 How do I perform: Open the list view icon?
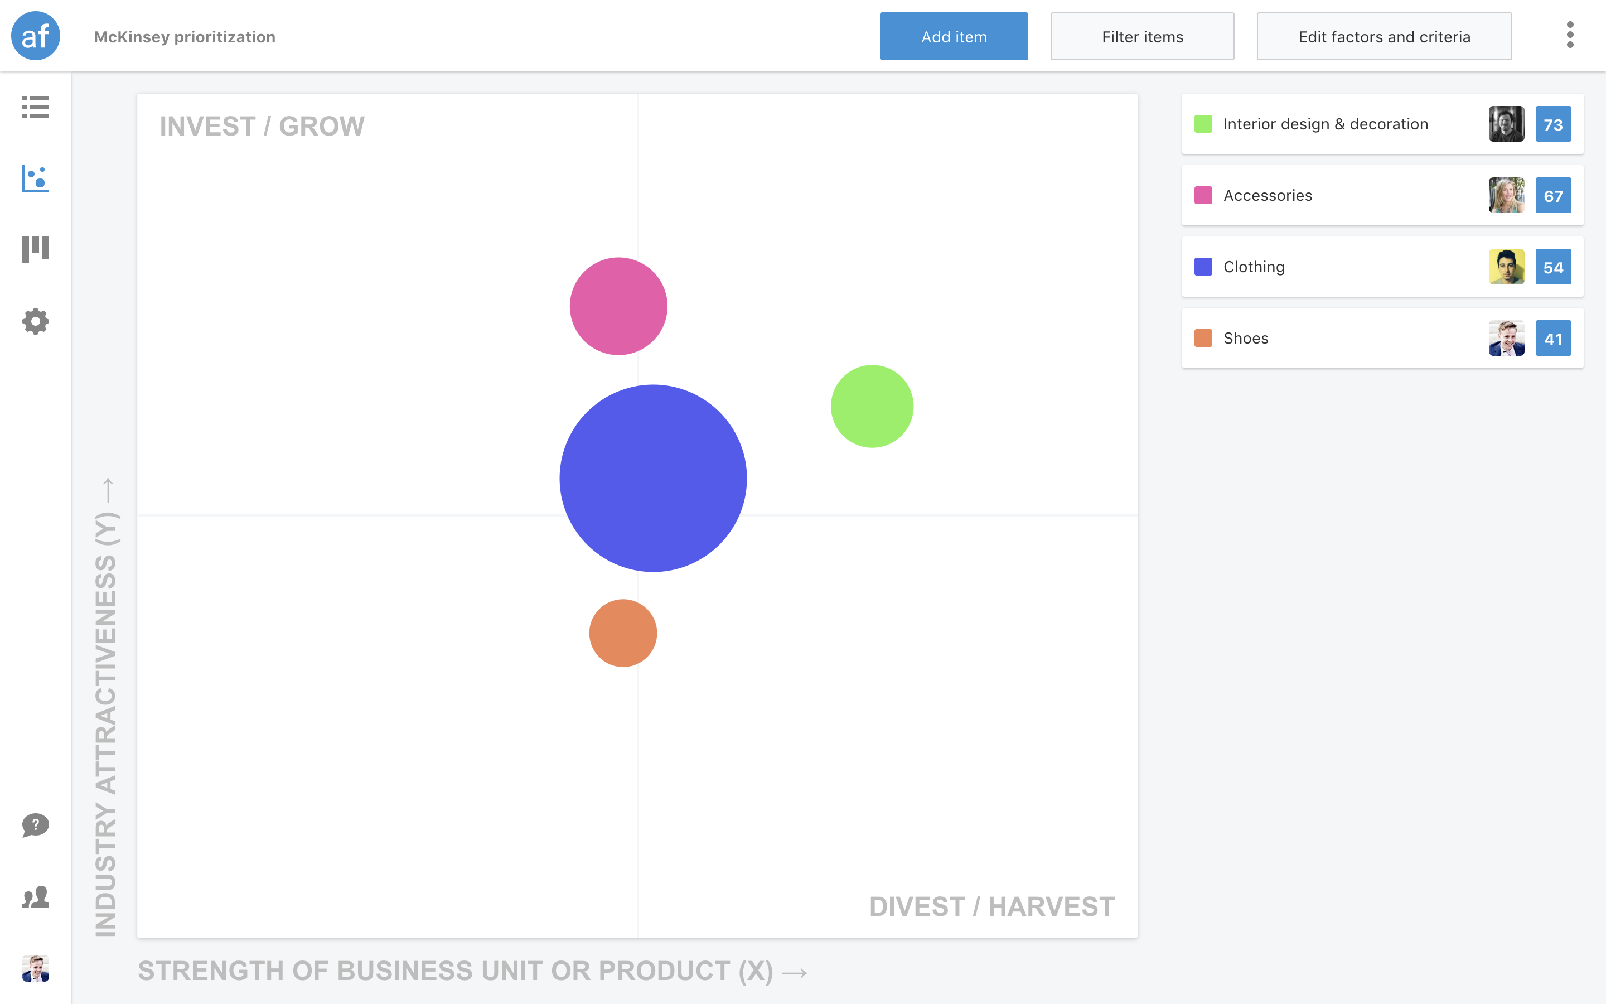tap(35, 108)
